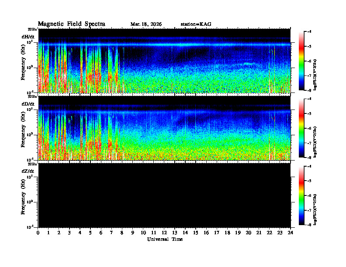The height and width of the screenshot is (267, 346).
Task: Click the log PSD label beside dH/dt color bar
Action: click(x=315, y=75)
